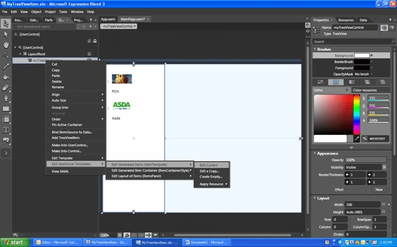Image resolution: width=397 pixels, height=247 pixels.
Task: Click New button for Effect
Action: [379, 189]
